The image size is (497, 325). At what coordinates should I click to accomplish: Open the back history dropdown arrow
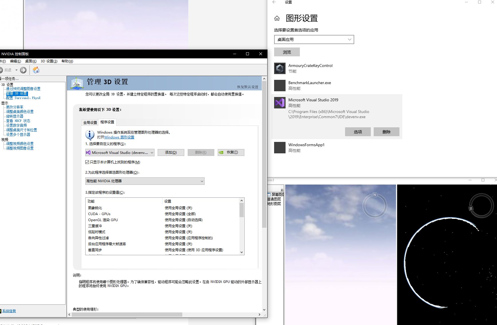coord(16,70)
